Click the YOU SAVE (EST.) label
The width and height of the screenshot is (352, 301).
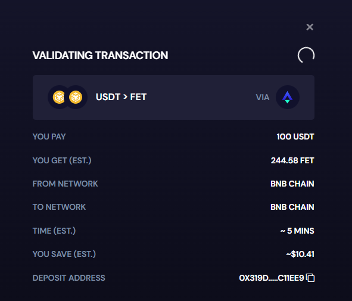point(64,254)
